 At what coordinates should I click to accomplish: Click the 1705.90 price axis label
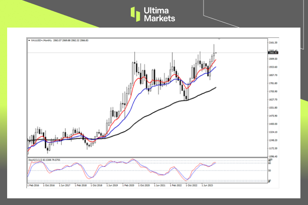(273, 92)
